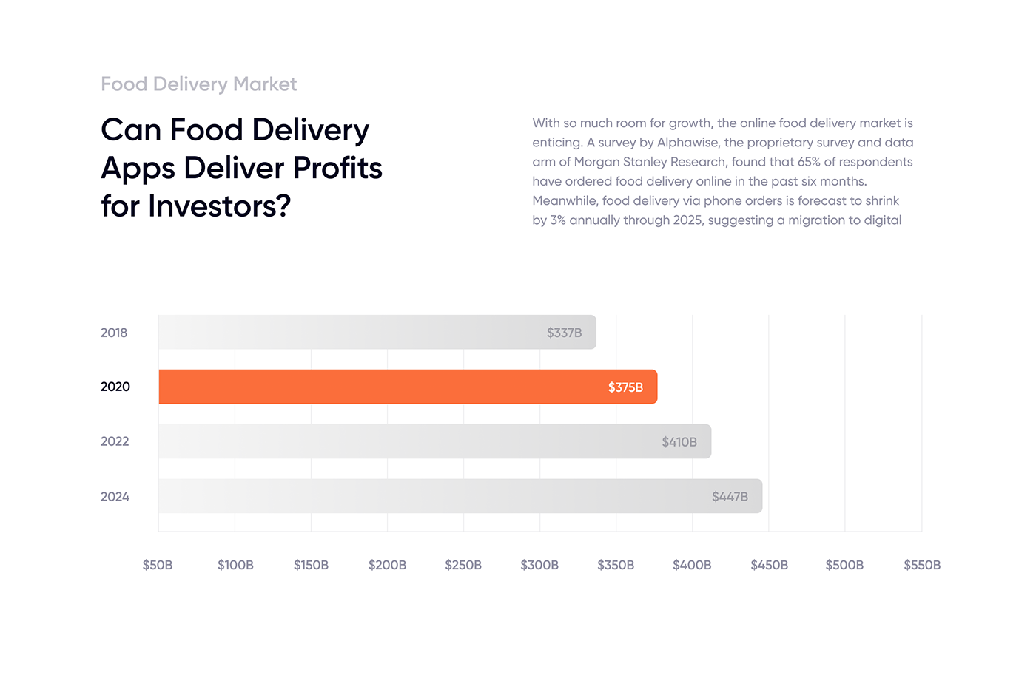Click the Morgan Stanley description paragraph

pyautogui.click(x=722, y=172)
